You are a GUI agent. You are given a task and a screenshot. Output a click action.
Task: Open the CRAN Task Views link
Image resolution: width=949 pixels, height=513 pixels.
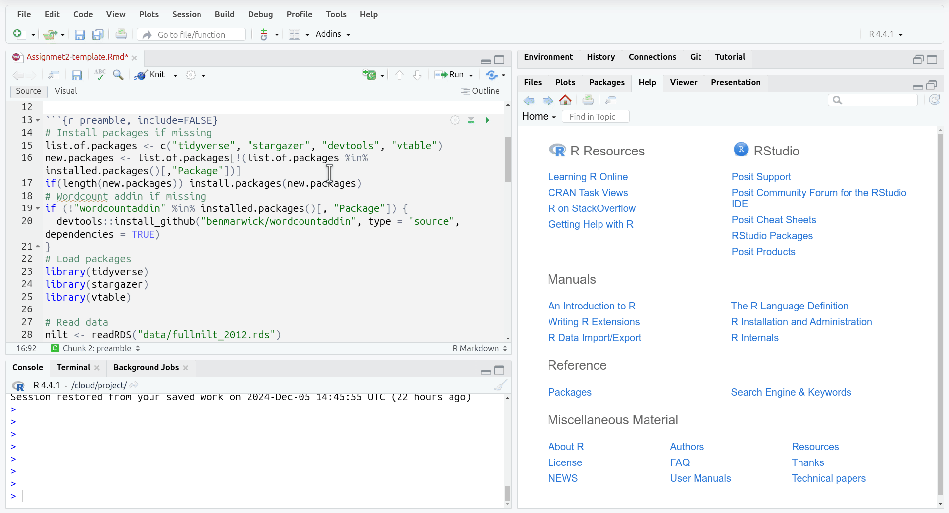pyautogui.click(x=588, y=193)
